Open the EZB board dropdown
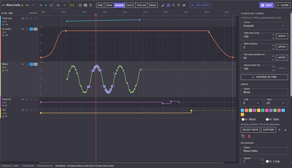 252,103
